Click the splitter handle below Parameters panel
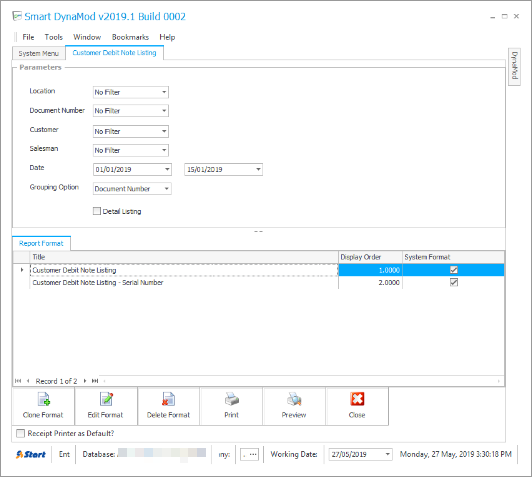 point(258,231)
